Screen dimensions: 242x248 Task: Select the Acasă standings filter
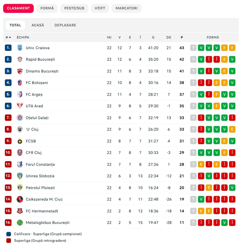point(38,25)
